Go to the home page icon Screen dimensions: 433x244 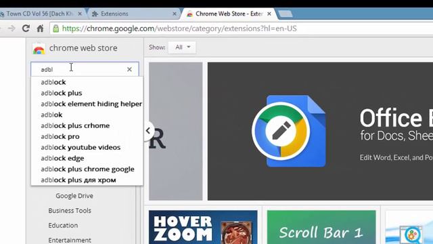pyautogui.click(x=40, y=28)
